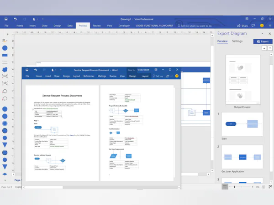Redo in Word quick access toolbar
This screenshot has height=205, width=274.
(x=44, y=70)
